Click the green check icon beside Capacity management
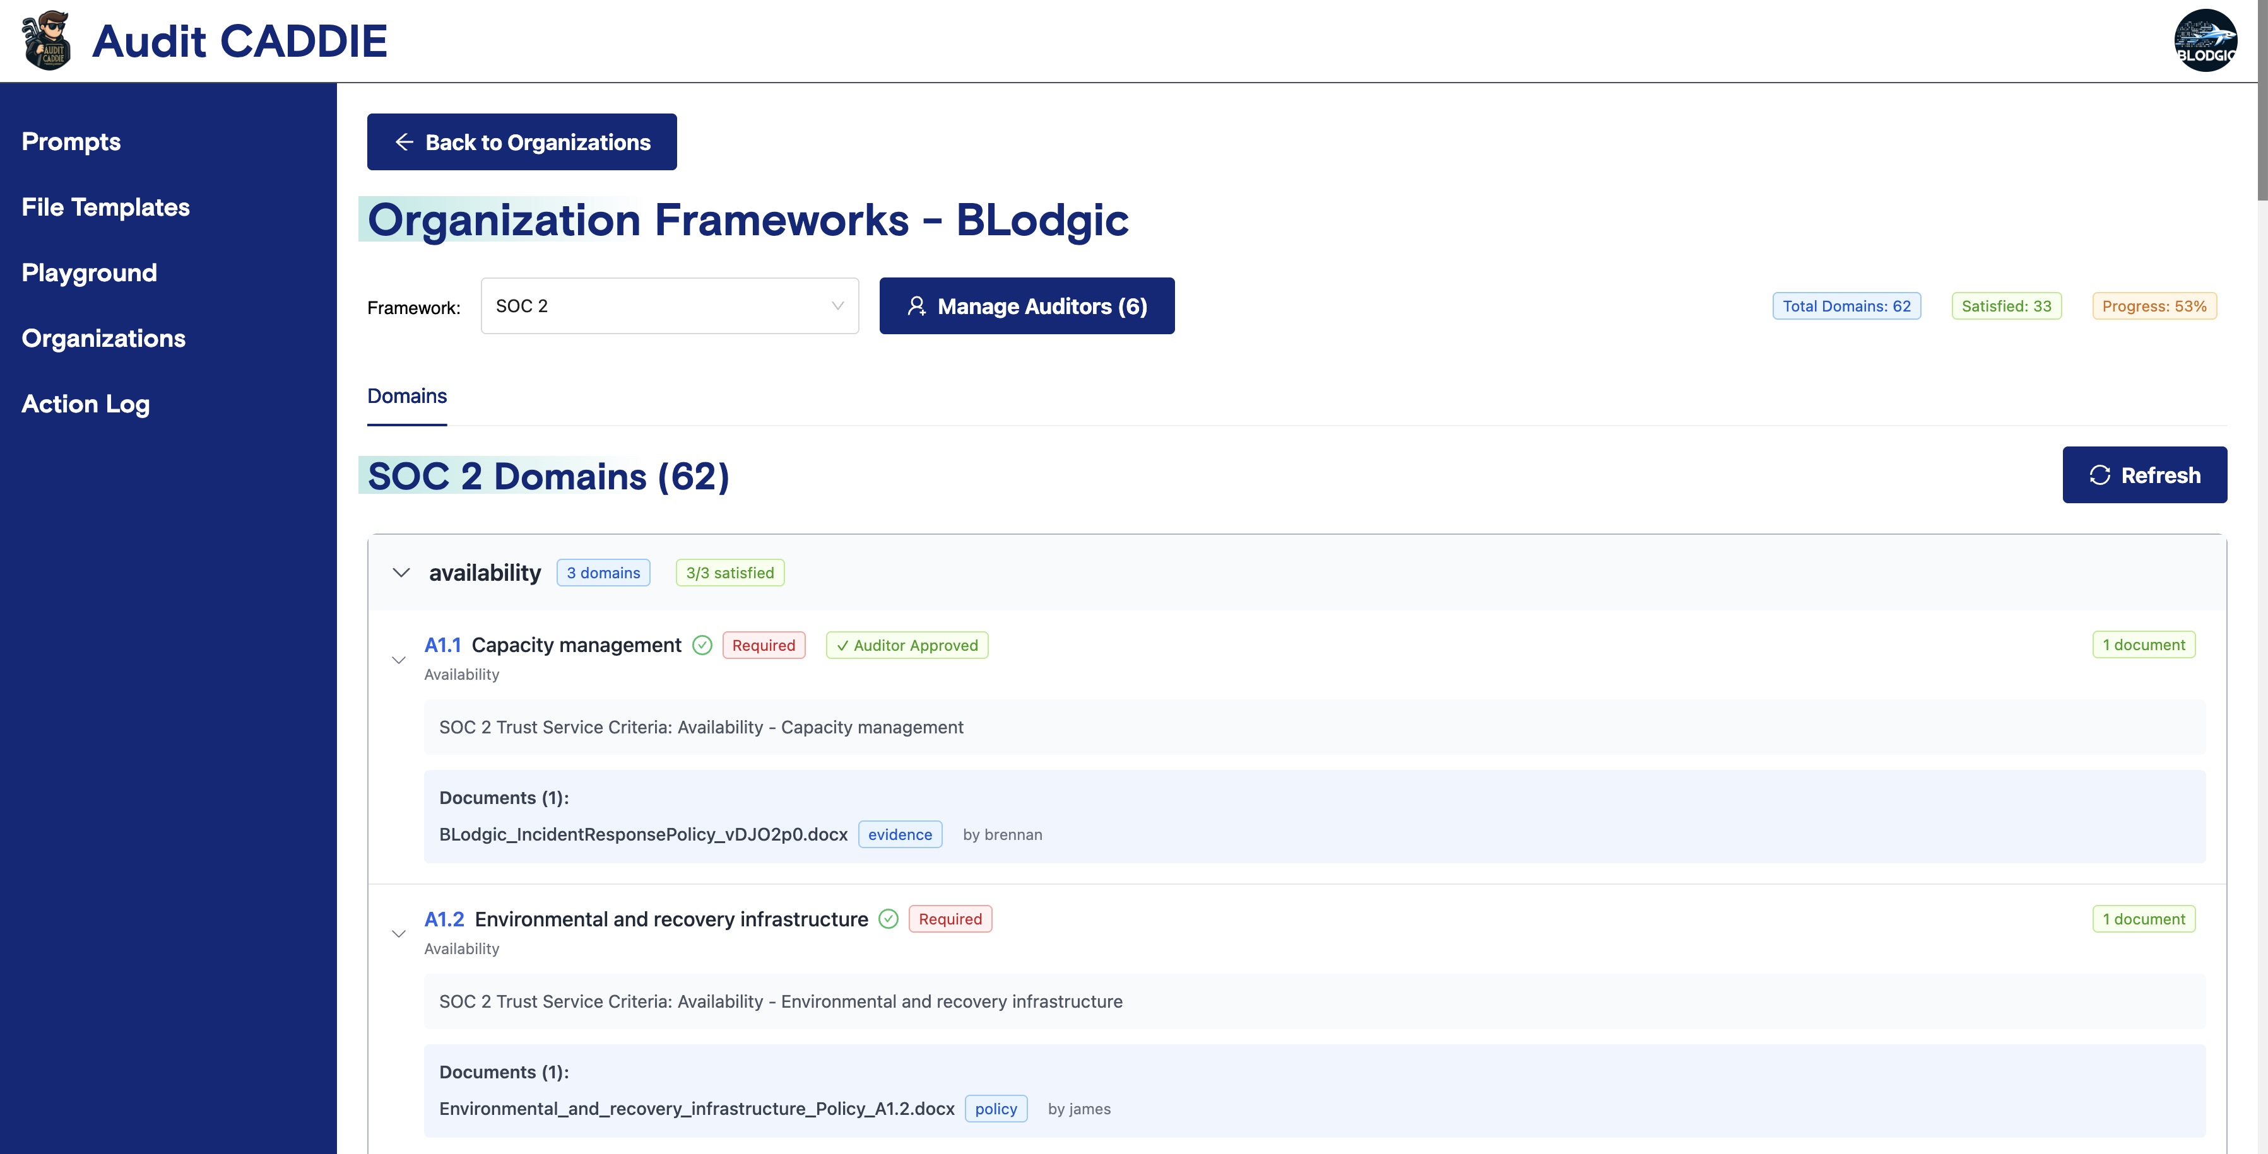 pos(702,644)
